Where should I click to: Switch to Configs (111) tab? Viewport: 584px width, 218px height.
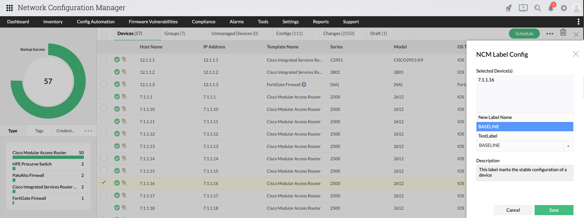289,34
